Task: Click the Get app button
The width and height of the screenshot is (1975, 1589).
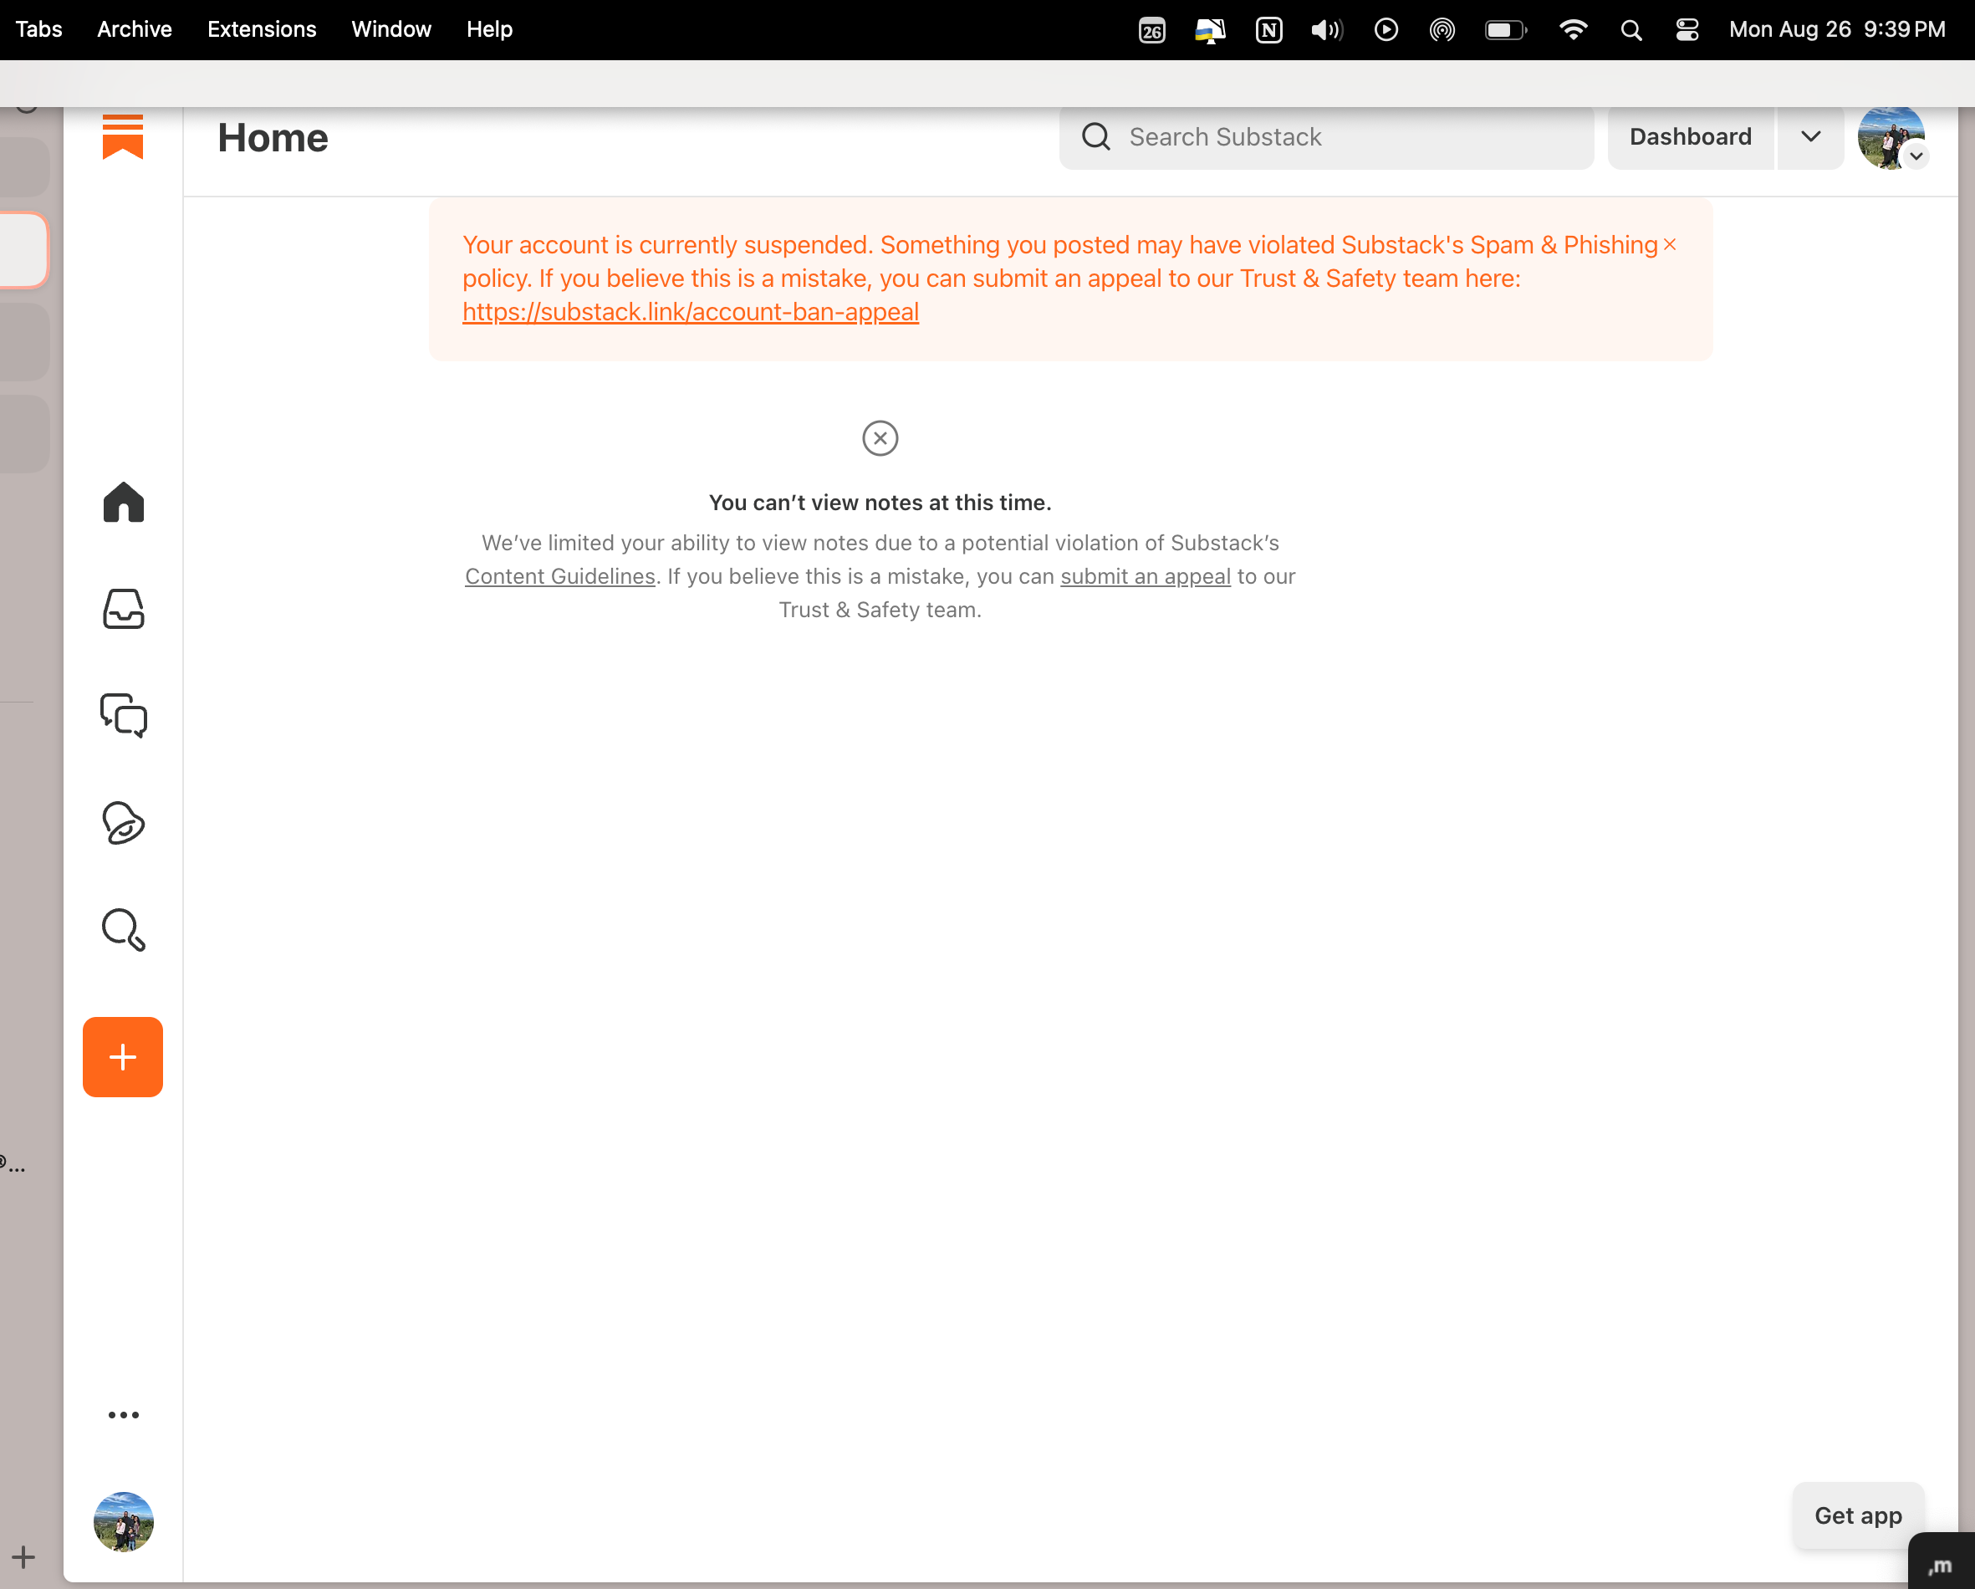Action: pyautogui.click(x=1858, y=1515)
